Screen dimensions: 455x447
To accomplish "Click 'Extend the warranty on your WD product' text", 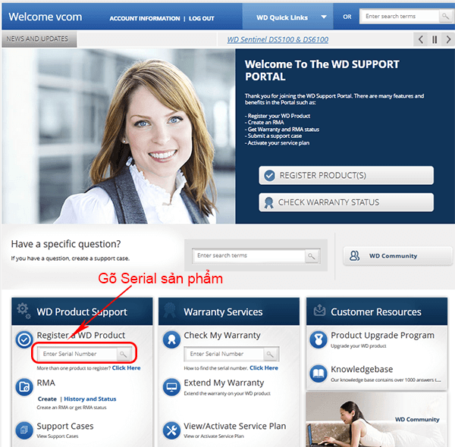I will tap(227, 393).
